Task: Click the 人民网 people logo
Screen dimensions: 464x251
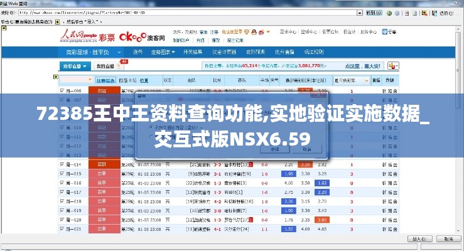Action: tap(78, 36)
